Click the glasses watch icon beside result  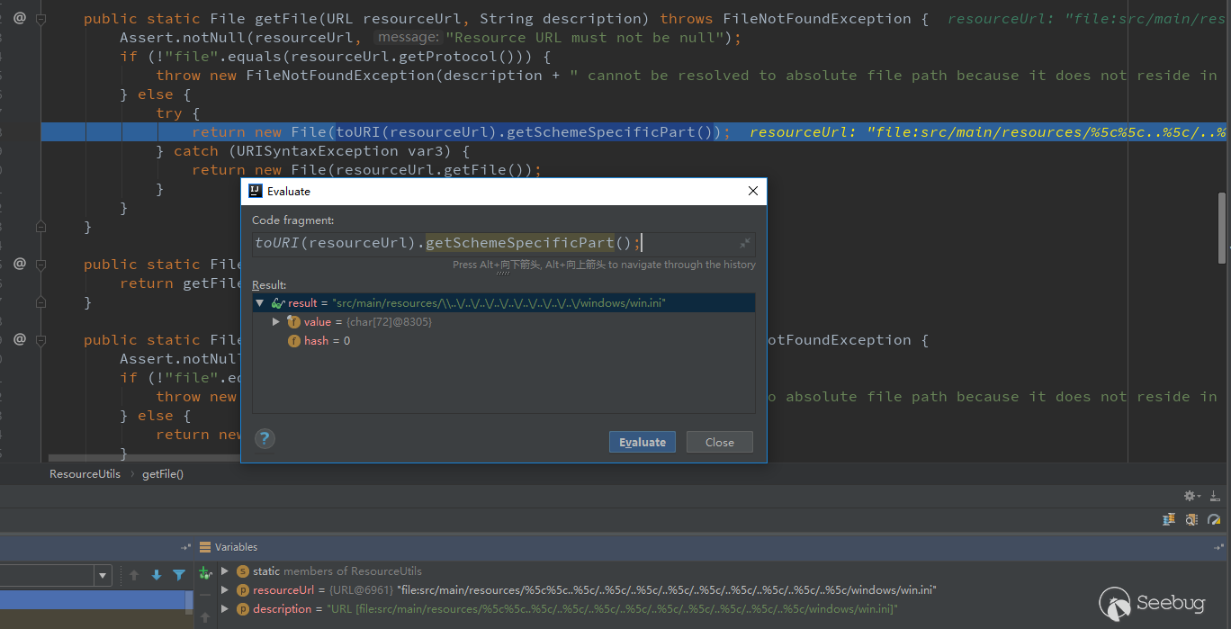[x=278, y=303]
